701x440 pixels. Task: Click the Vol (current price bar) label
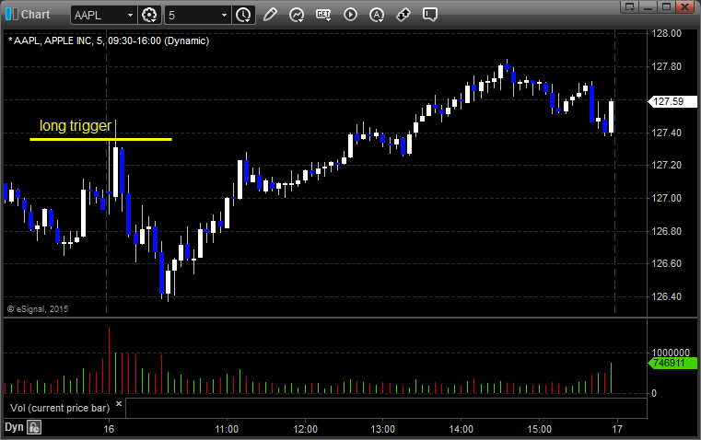coord(60,408)
